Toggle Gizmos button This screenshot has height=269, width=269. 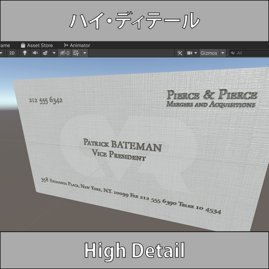pyautogui.click(x=209, y=53)
